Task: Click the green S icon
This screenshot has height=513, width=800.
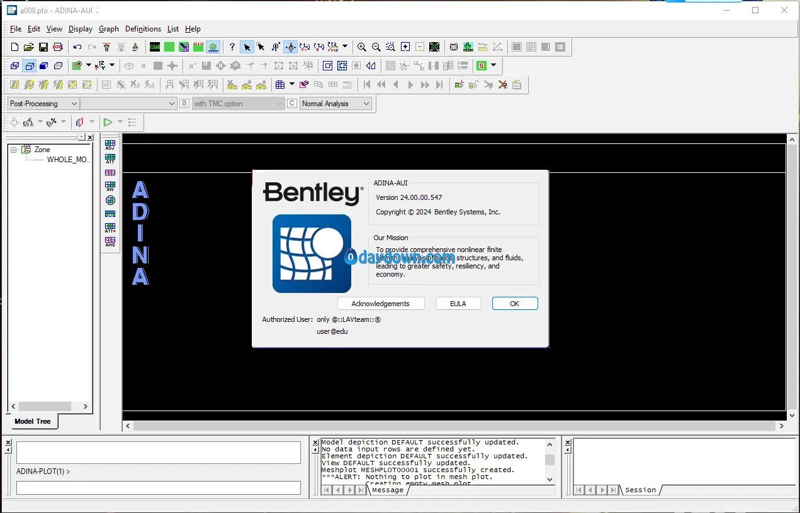Action: (482, 65)
